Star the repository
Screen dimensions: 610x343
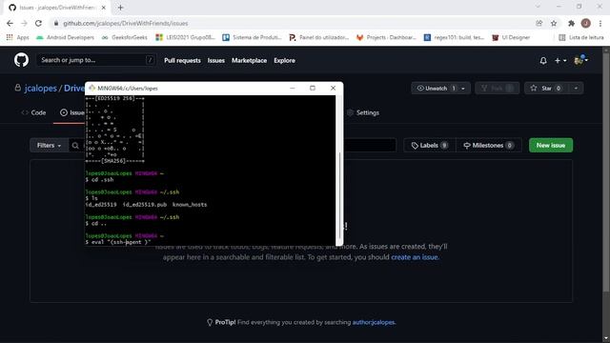[546, 89]
